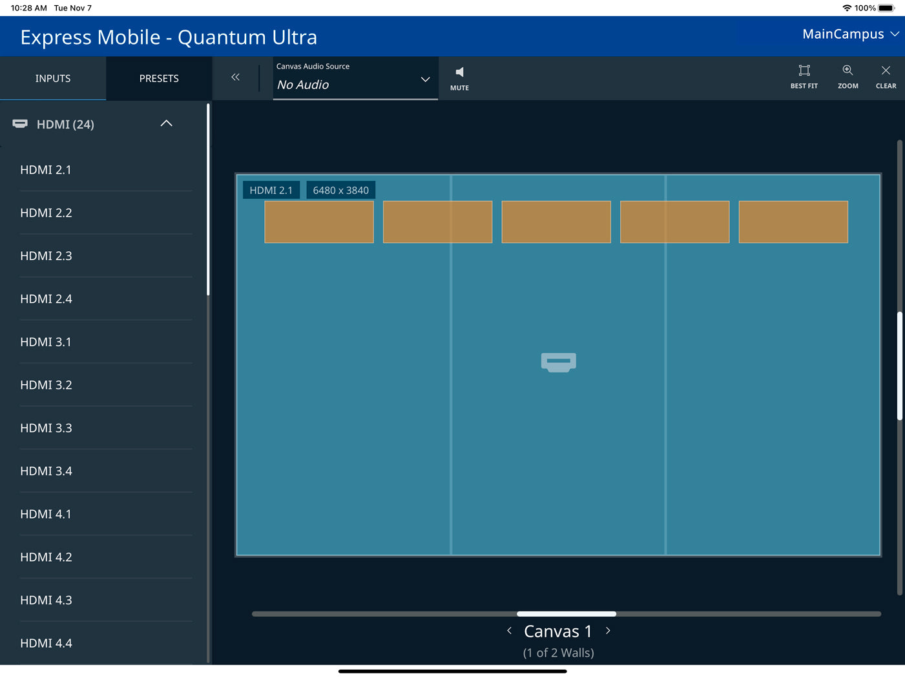The image size is (905, 678).
Task: Select the HDMI 2.3 input
Action: (106, 256)
